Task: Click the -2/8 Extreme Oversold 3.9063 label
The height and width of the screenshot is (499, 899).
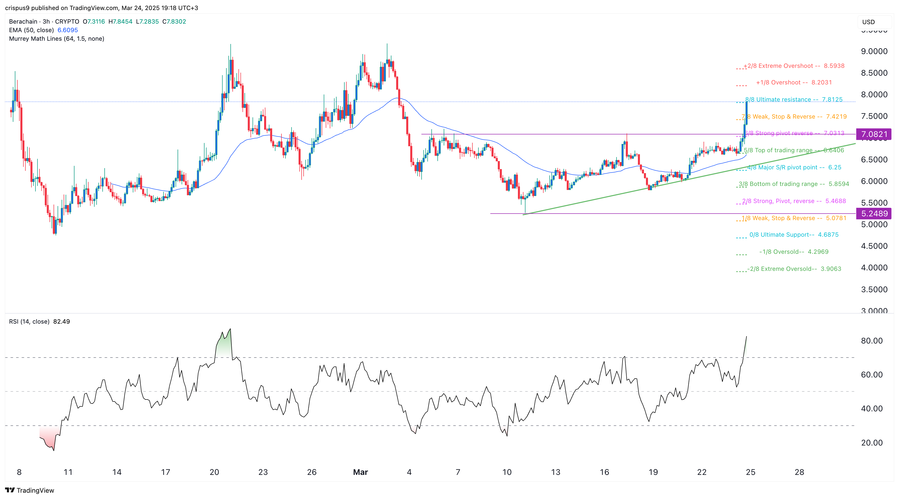Action: (x=794, y=269)
